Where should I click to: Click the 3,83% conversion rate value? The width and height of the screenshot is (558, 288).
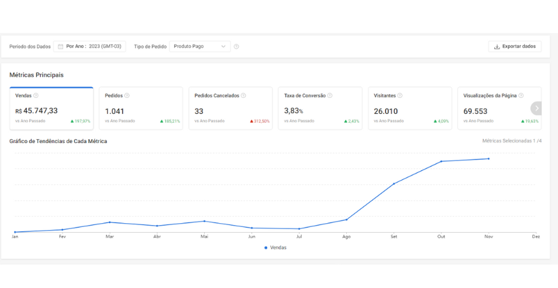tap(293, 111)
